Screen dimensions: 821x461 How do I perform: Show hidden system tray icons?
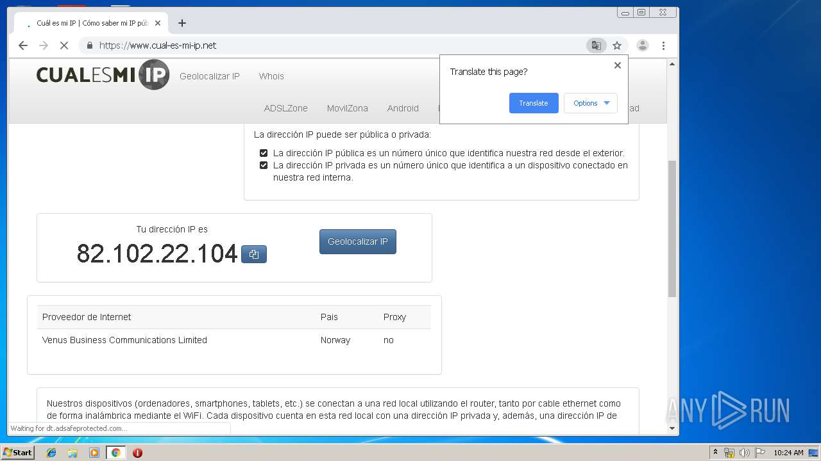[x=715, y=453]
